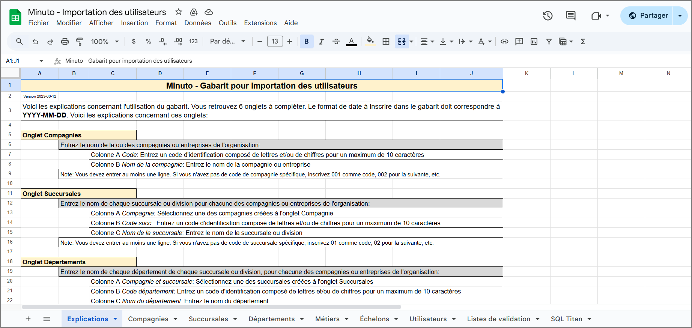Open the fill color picker

point(370,42)
